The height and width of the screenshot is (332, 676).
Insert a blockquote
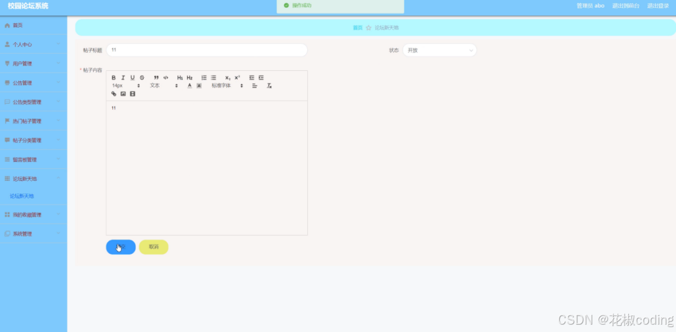tap(156, 78)
